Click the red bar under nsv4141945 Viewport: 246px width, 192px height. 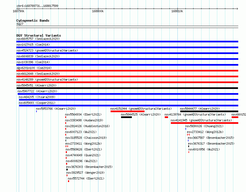pyautogui.click(x=205, y=123)
